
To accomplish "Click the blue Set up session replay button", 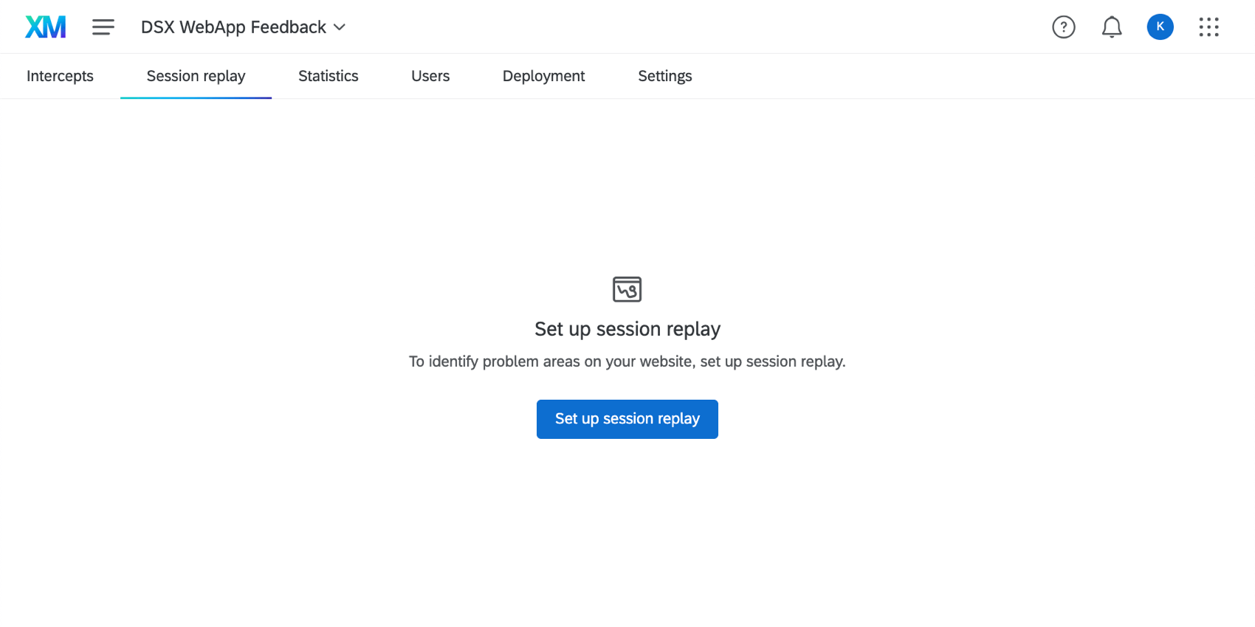I will 627,419.
